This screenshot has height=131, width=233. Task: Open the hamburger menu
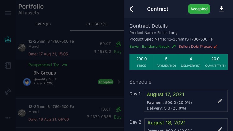(8, 13)
